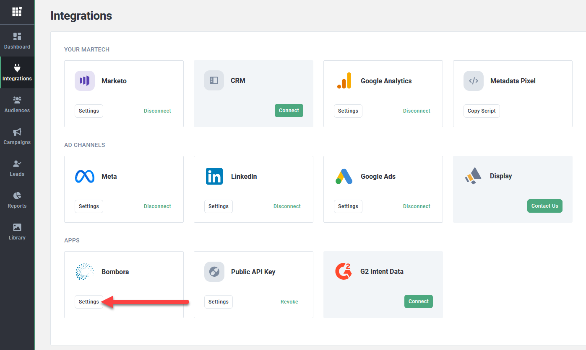Click the Marketo logo icon
The image size is (586, 350).
coord(85,81)
